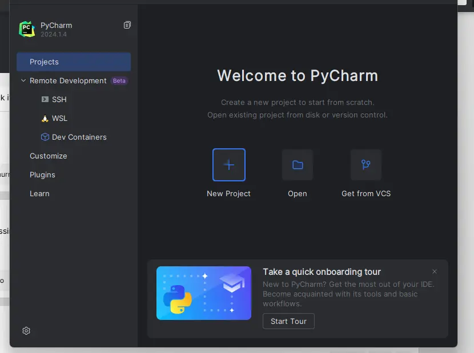Click the product info icon beside PyCharm title
The width and height of the screenshot is (474, 353).
127,25
